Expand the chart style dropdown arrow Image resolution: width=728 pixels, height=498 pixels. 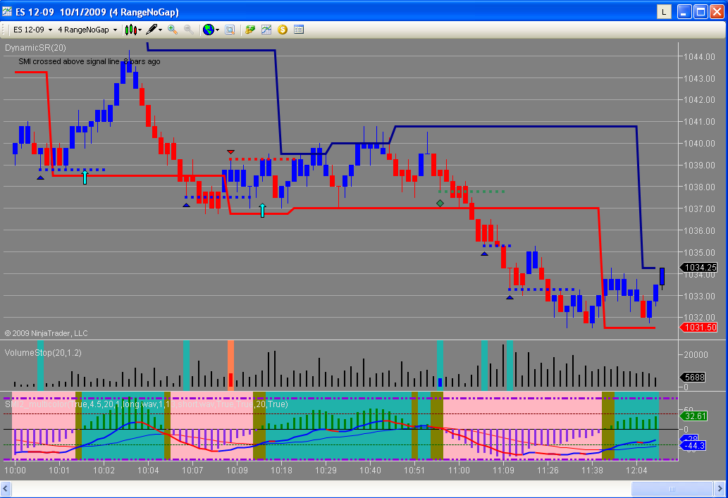click(140, 30)
